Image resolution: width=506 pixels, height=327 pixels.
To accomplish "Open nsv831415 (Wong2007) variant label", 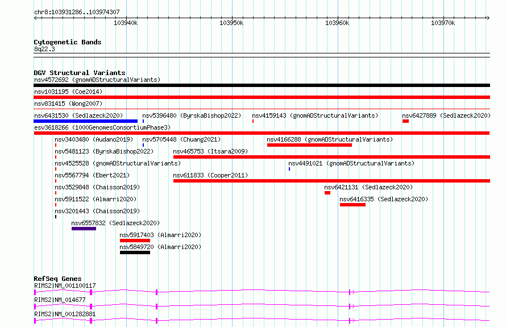I will (68, 104).
